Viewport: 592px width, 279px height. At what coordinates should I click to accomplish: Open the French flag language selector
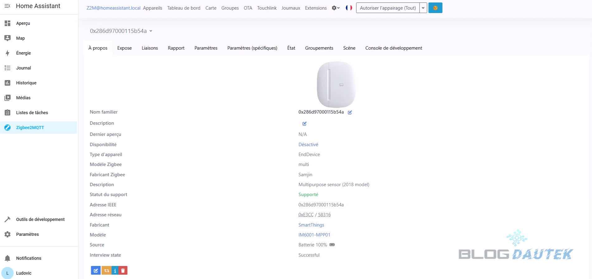(349, 8)
